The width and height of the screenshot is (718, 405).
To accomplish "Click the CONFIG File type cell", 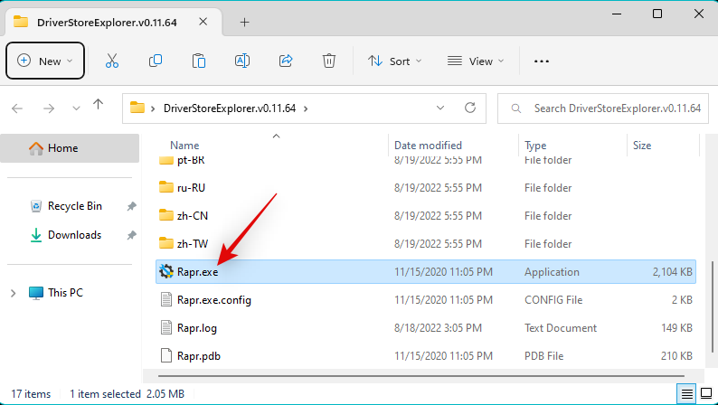I will (x=553, y=300).
